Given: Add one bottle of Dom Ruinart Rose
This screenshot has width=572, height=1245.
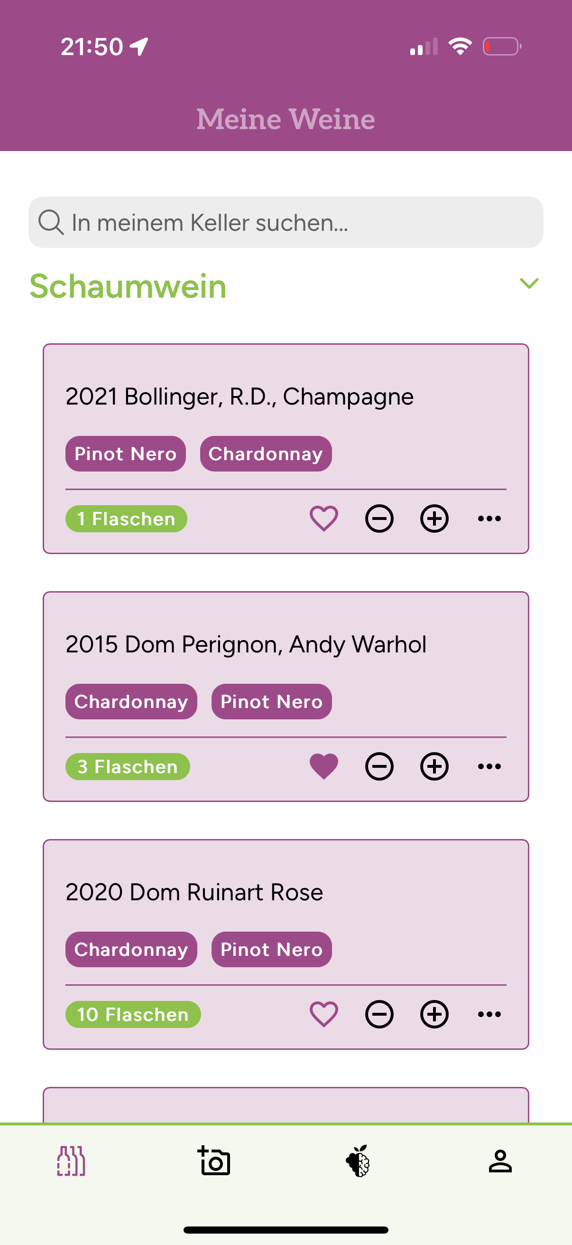Looking at the screenshot, I should [x=434, y=1014].
